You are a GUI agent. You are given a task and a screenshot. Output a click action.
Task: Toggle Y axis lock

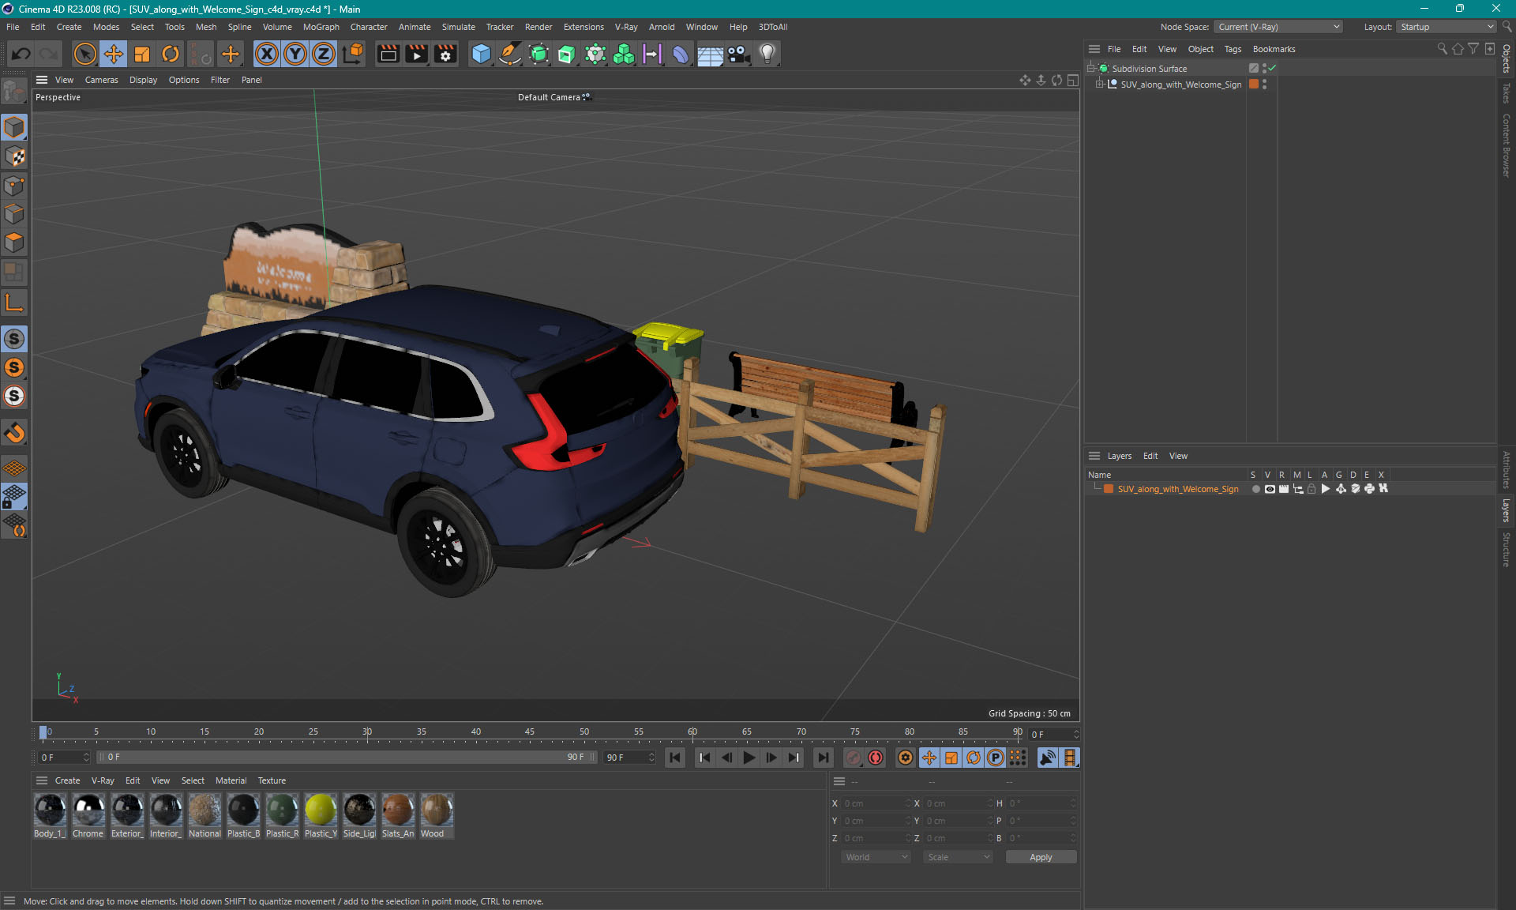(x=295, y=54)
